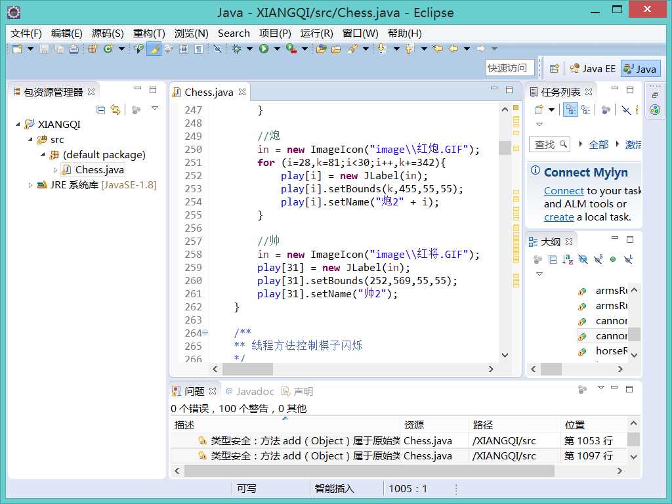
Task: Collapse the javadoc comment fold at line 264
Action: 205,332
